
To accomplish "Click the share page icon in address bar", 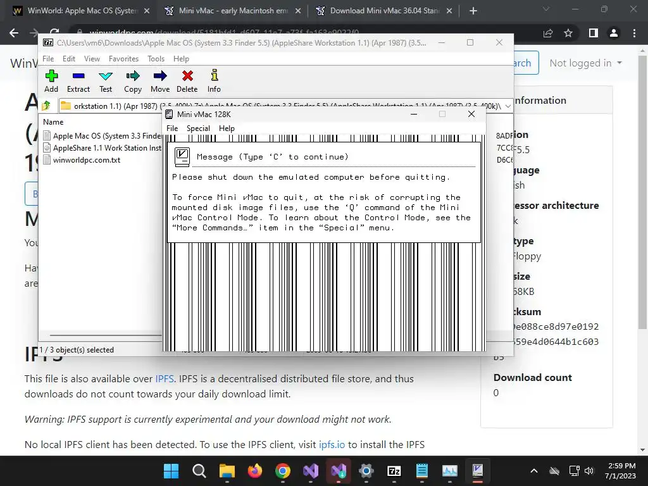I will pyautogui.click(x=548, y=33).
